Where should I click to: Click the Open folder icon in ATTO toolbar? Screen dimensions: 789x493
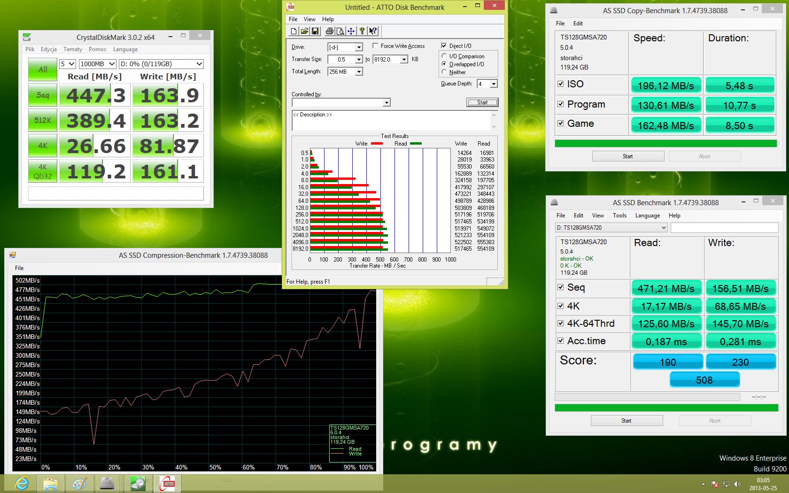pyautogui.click(x=304, y=31)
